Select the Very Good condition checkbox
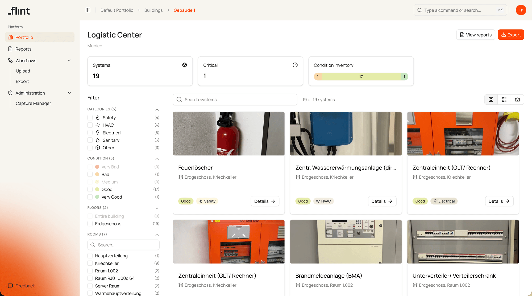 point(90,197)
